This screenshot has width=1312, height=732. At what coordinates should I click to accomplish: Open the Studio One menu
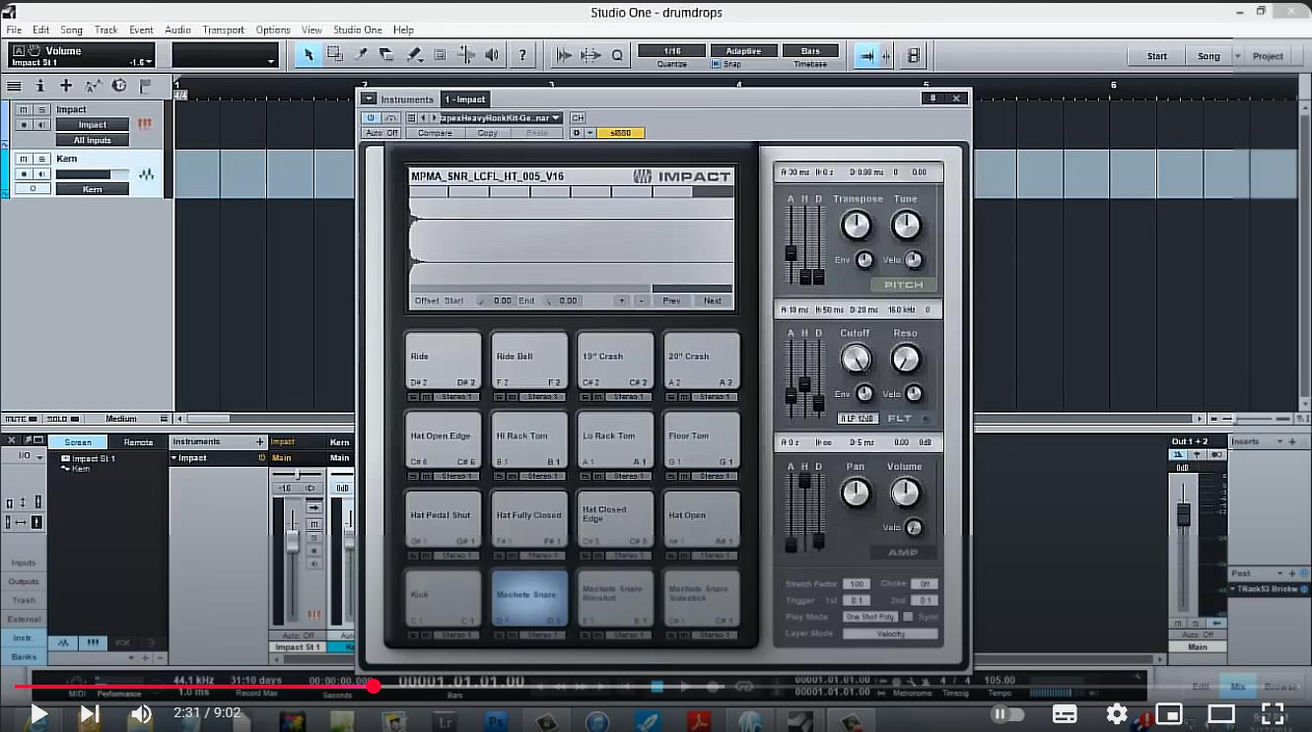pos(357,30)
